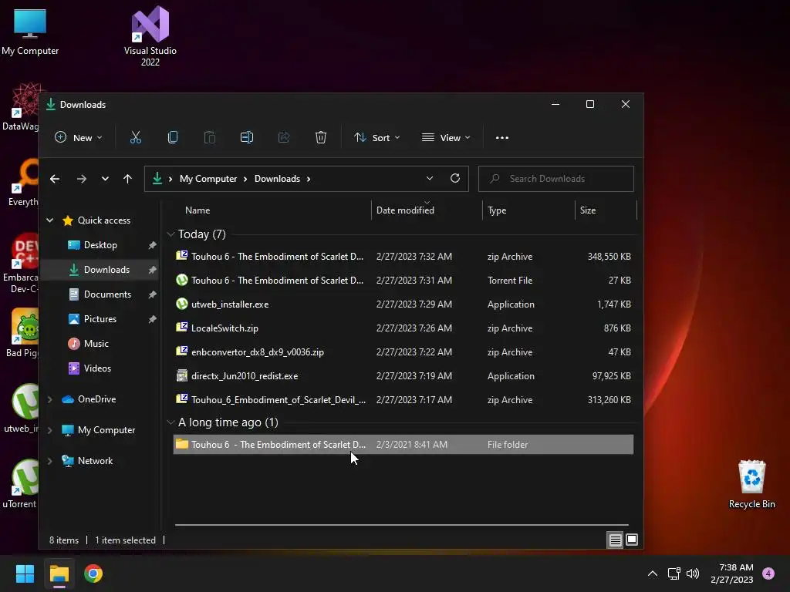The width and height of the screenshot is (790, 592).
Task: Open the notification badge showing 4
Action: (768, 573)
